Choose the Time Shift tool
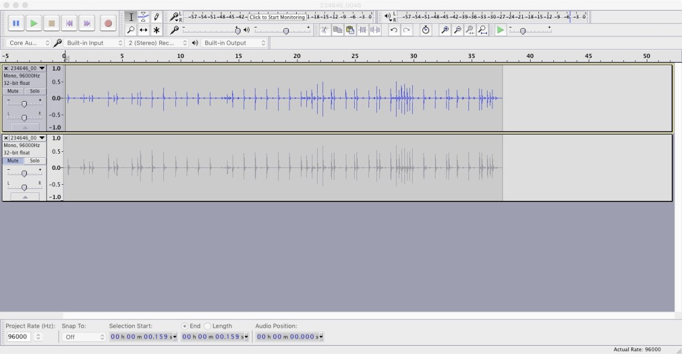 [x=144, y=30]
